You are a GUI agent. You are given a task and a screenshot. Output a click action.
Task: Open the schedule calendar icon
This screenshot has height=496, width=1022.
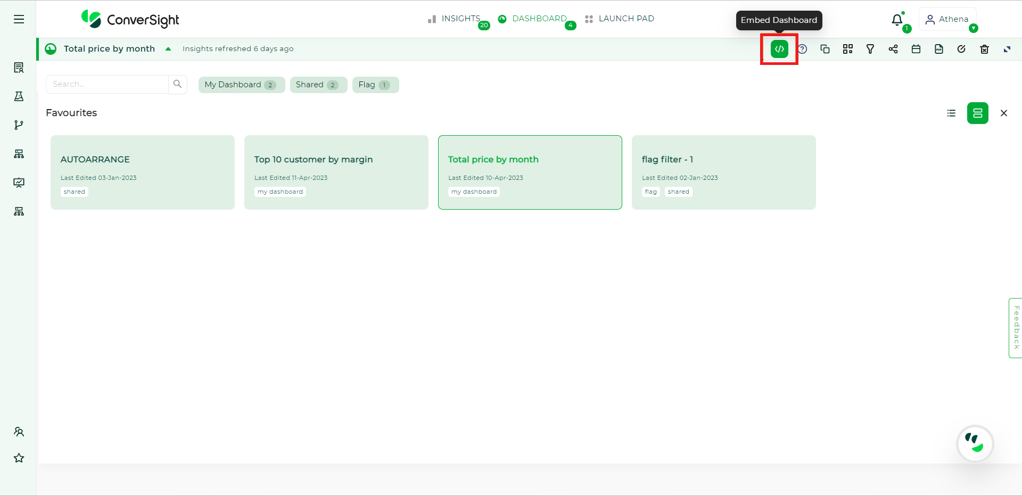pos(916,48)
